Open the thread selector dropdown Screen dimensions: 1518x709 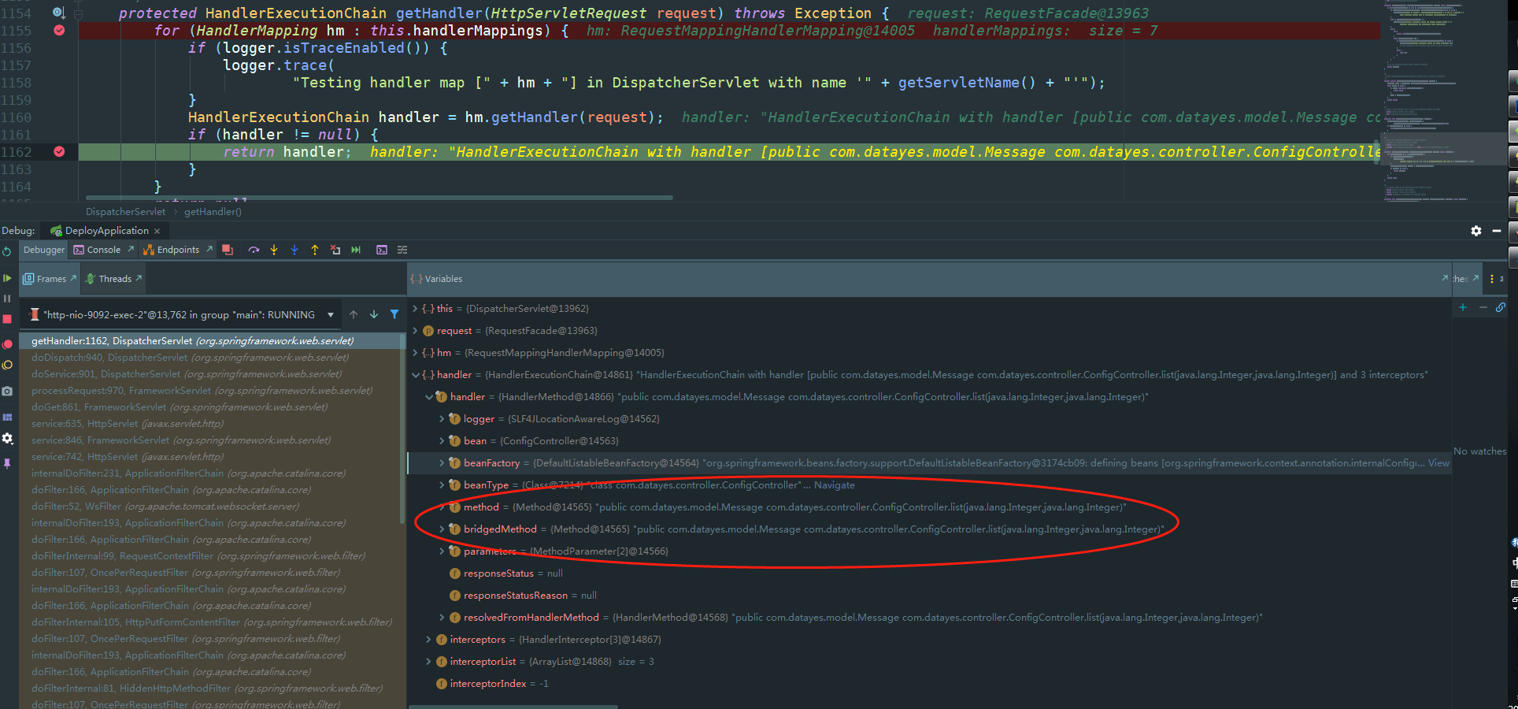coord(331,314)
